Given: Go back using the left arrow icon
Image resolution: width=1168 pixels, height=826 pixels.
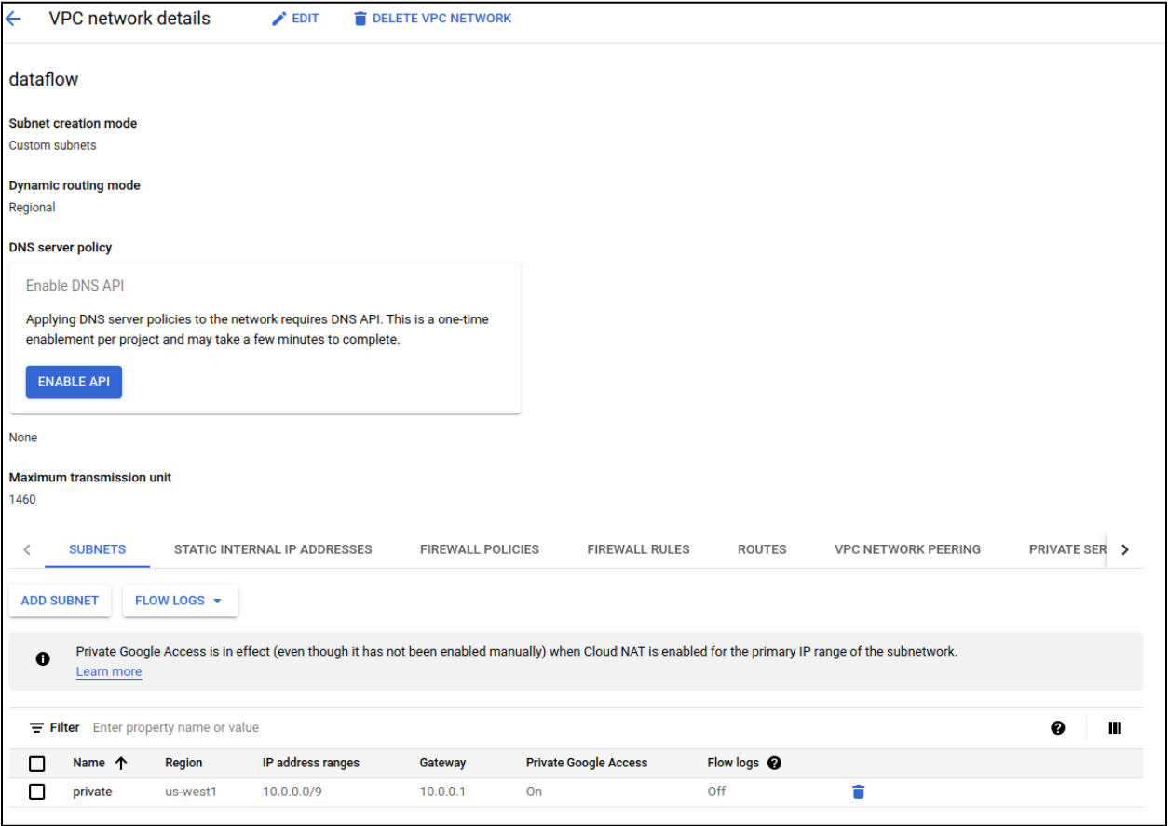Looking at the screenshot, I should [x=13, y=19].
